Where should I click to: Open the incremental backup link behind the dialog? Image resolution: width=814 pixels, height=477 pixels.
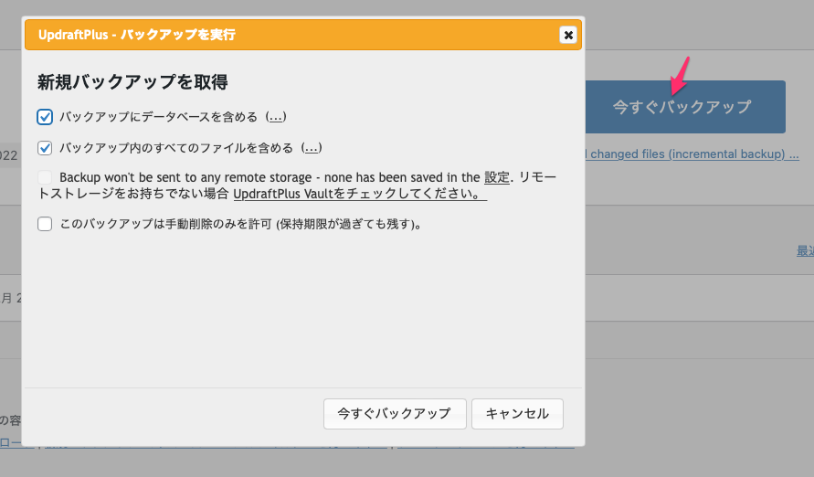(692, 154)
